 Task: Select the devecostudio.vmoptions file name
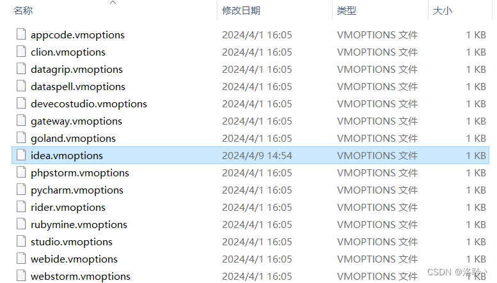(89, 104)
